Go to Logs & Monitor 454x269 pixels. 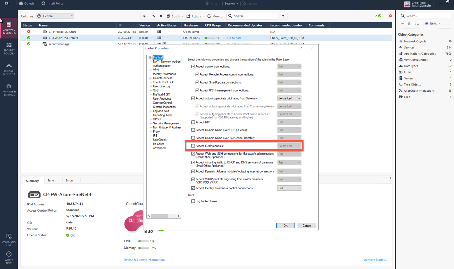pyautogui.click(x=9, y=69)
